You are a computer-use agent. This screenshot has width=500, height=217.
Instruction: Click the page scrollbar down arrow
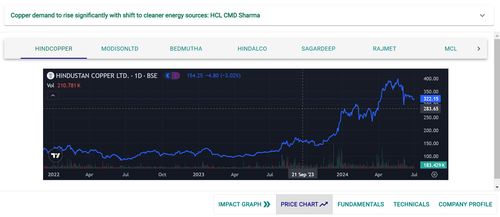[x=497, y=187]
